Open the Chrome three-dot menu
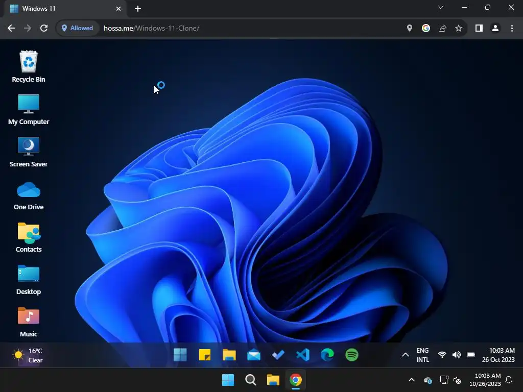The image size is (523, 392). coord(512,29)
